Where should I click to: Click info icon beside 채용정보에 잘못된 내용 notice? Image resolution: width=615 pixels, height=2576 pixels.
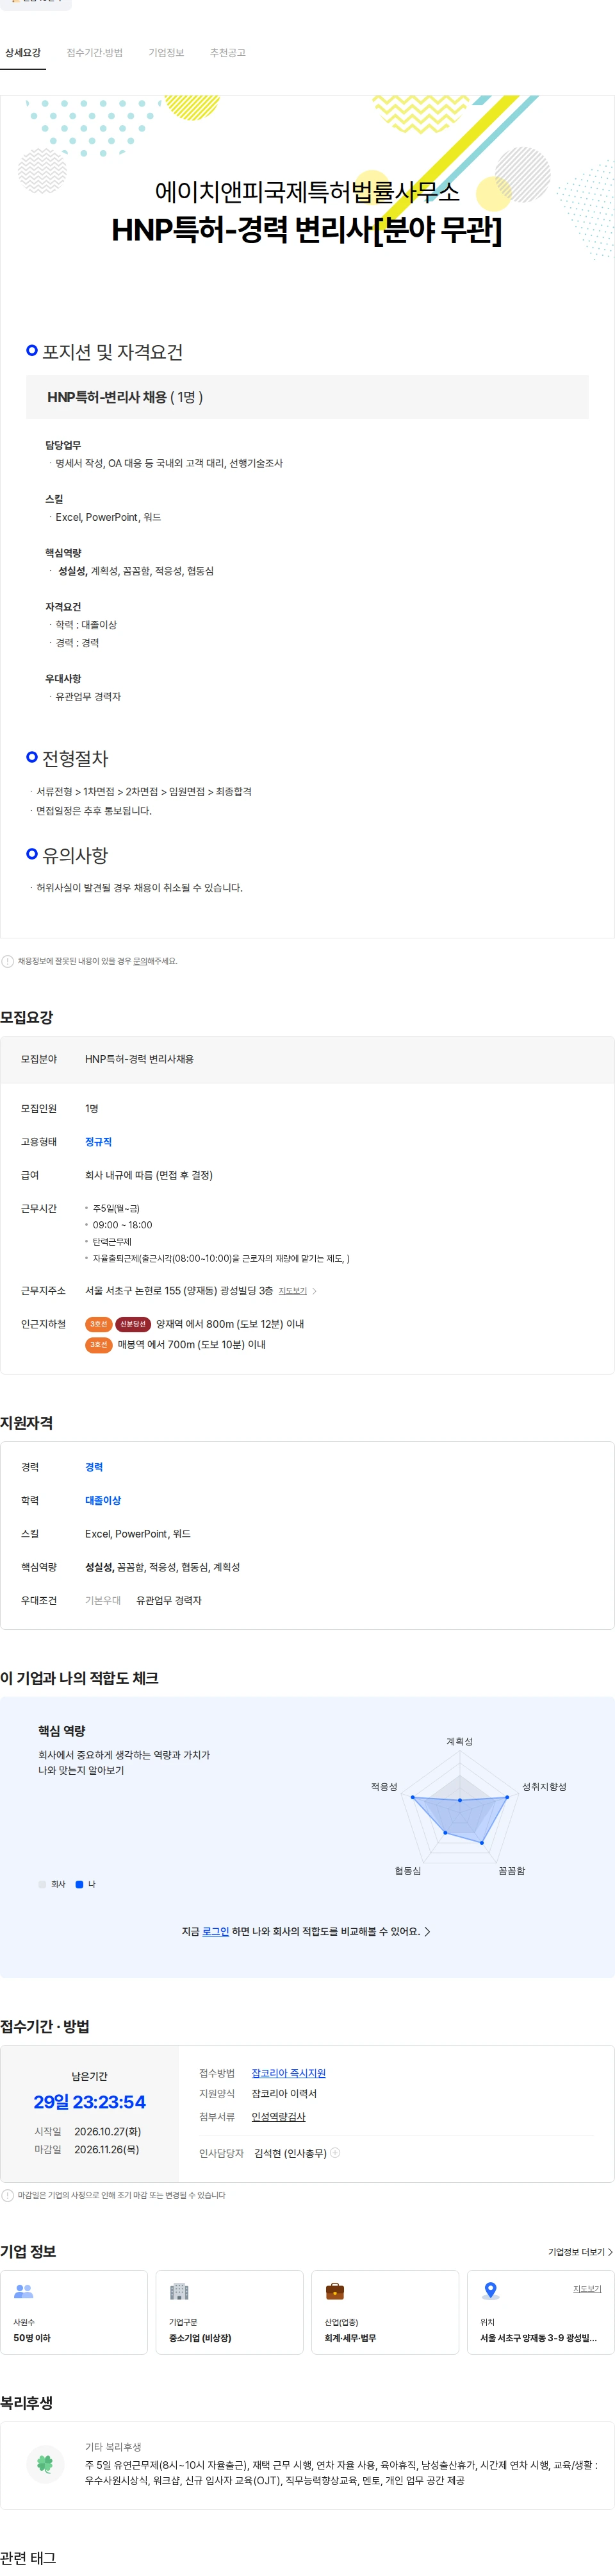click(x=8, y=961)
